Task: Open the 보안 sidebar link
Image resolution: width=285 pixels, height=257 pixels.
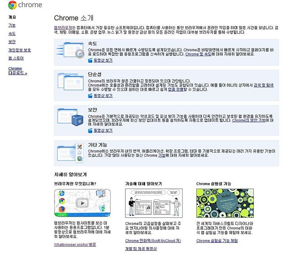Action: pos(12,42)
